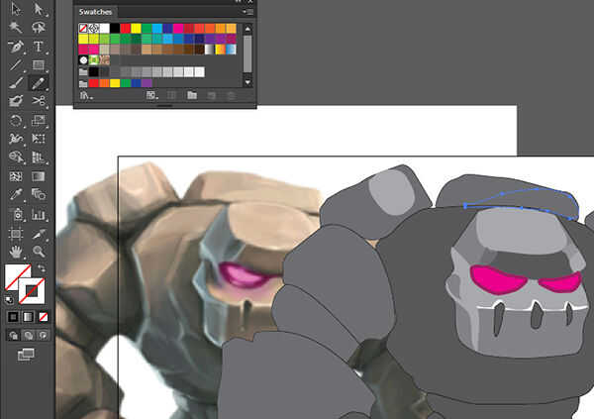
Task: Select the Column Graph tool
Action: point(39,215)
